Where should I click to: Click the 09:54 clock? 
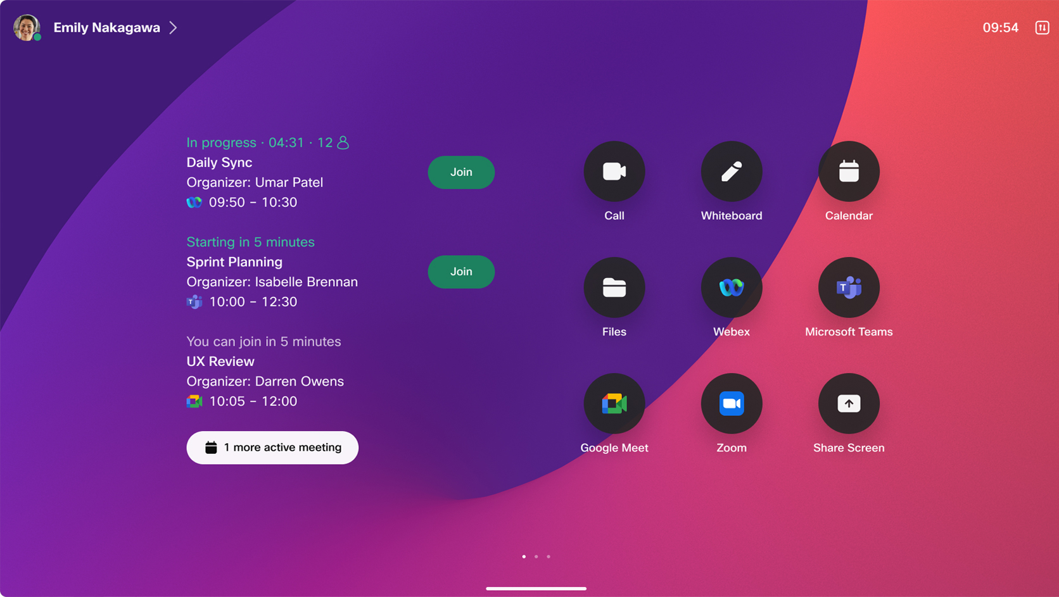(x=1000, y=28)
